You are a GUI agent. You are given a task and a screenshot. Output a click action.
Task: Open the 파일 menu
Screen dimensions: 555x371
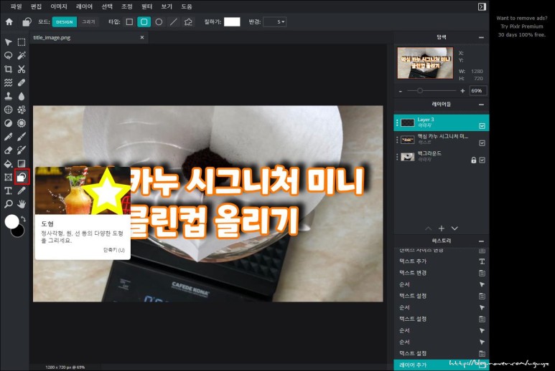click(16, 6)
